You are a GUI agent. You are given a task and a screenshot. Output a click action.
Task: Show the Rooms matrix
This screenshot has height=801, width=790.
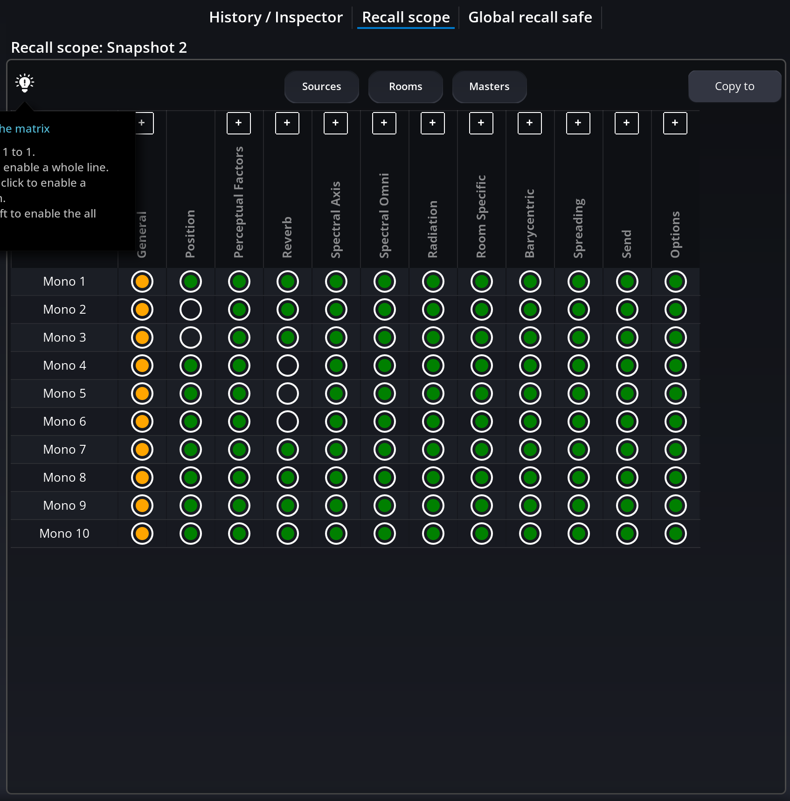coord(405,86)
